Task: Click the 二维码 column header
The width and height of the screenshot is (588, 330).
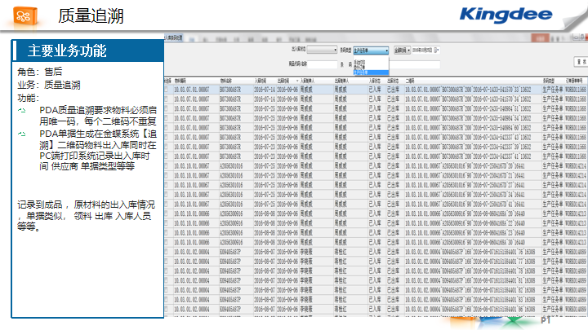Action: [x=410, y=81]
